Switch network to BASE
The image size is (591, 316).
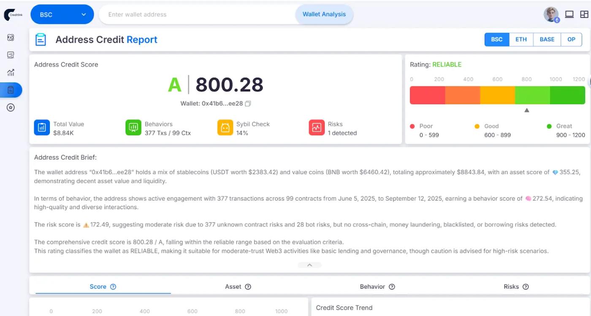click(547, 39)
